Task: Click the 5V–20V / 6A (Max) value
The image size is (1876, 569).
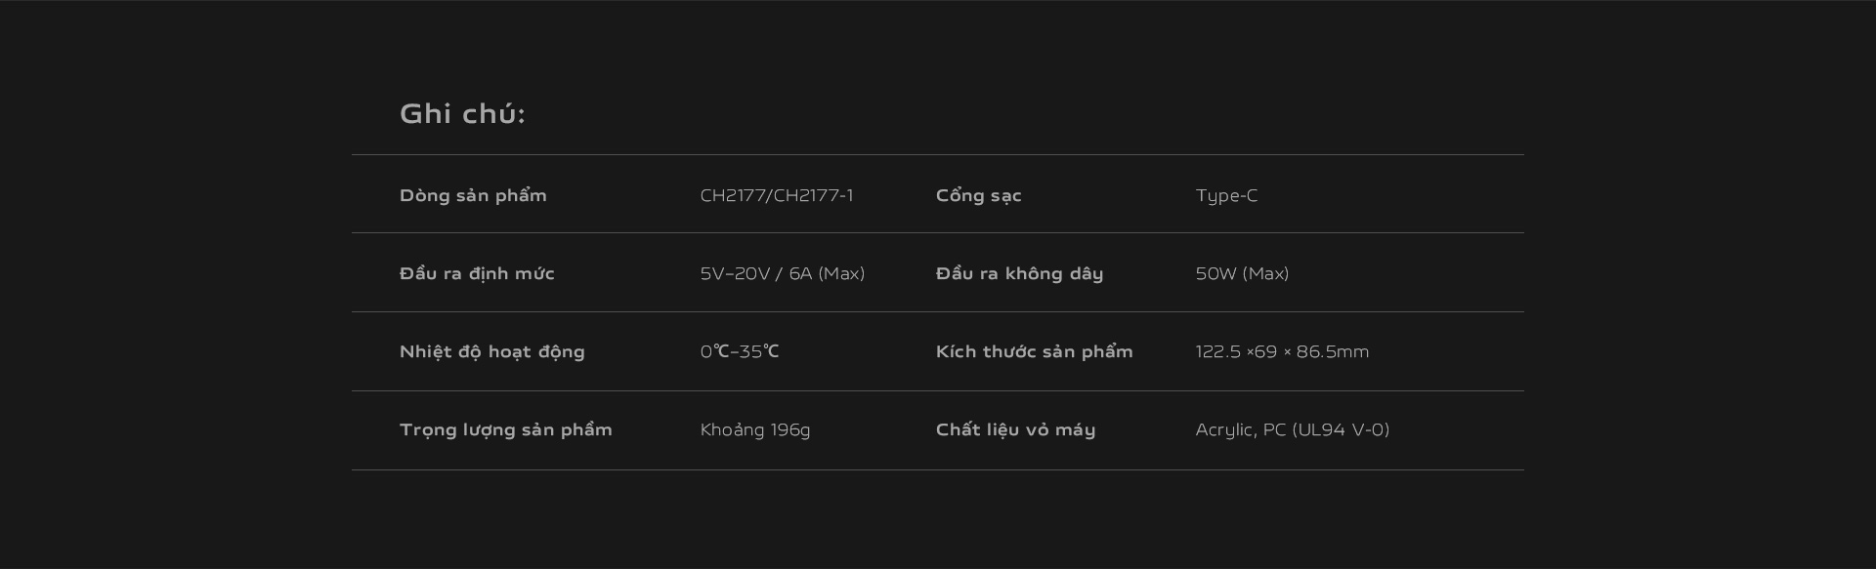Action: point(782,273)
